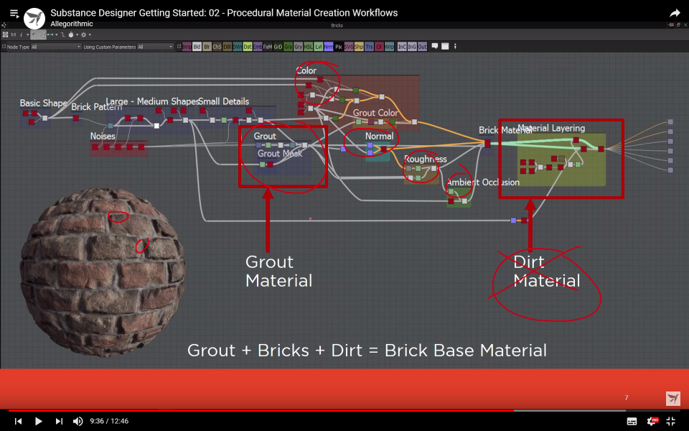The width and height of the screenshot is (689, 431).
Task: Add an Emboss (Emb) node
Action: pos(258,47)
